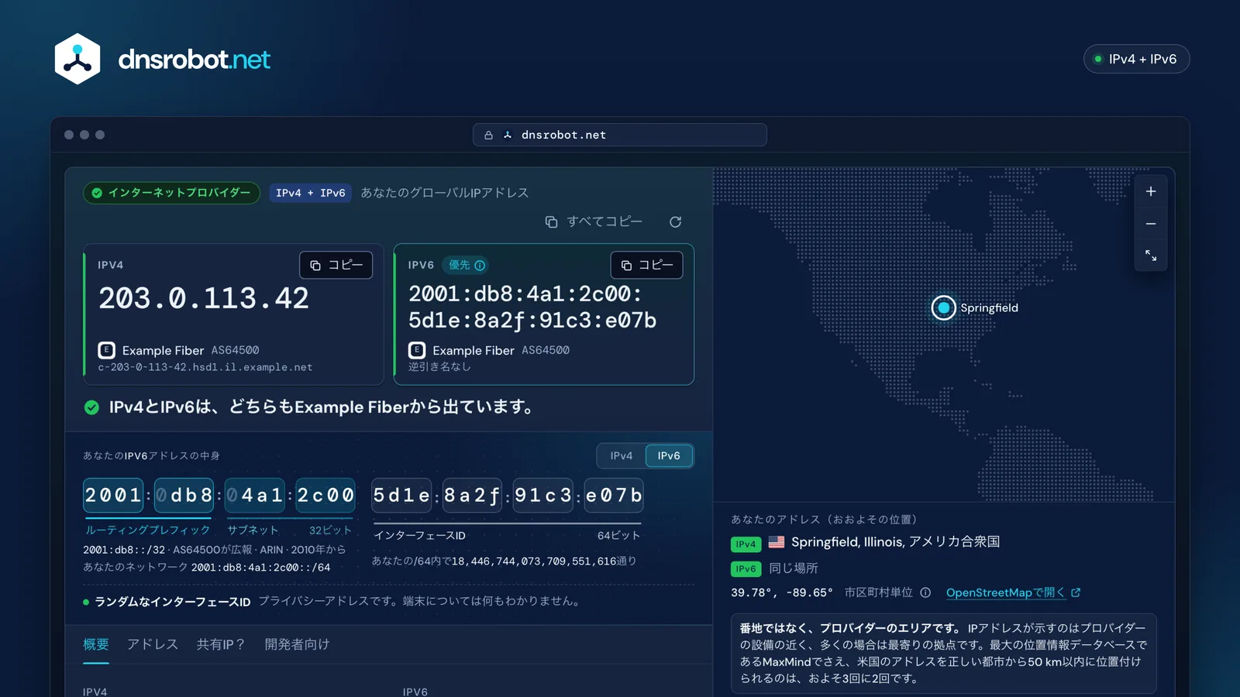Click the IPv4 + IPv6 status pill at top right
1240x697 pixels.
[x=1136, y=59]
